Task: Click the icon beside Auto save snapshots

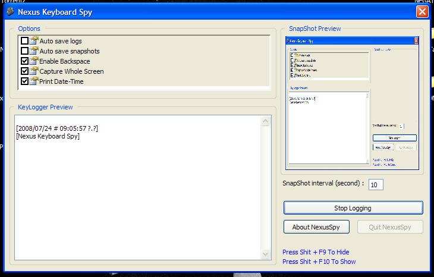Action: (x=34, y=51)
